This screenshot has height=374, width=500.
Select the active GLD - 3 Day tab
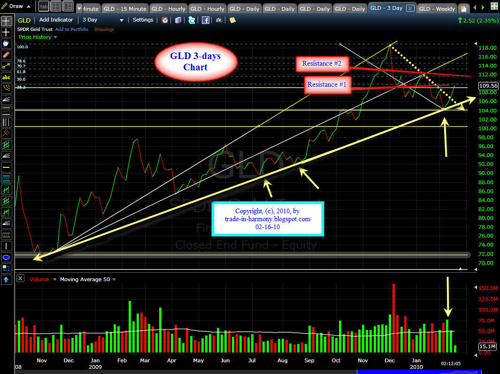(386, 8)
